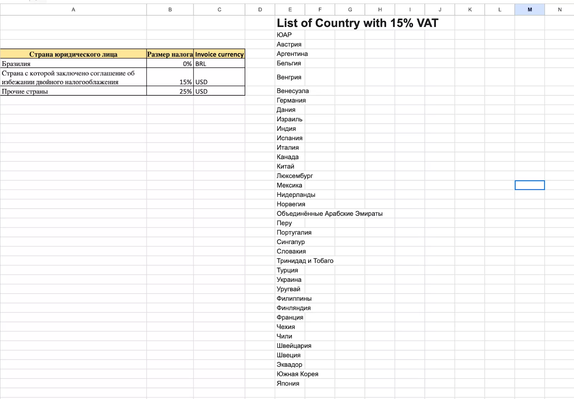The height and width of the screenshot is (399, 574).
Task: Select the 'Страна юридического лица' header cell
Action: pos(73,54)
